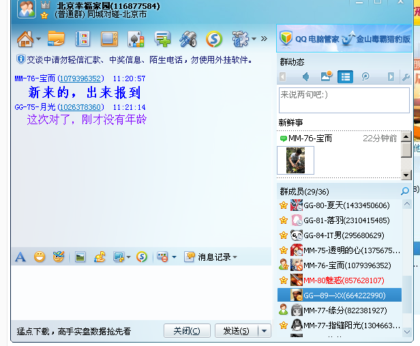The height and width of the screenshot is (346, 420).
Task: Search group members with magnifier icon
Action: pos(405,191)
